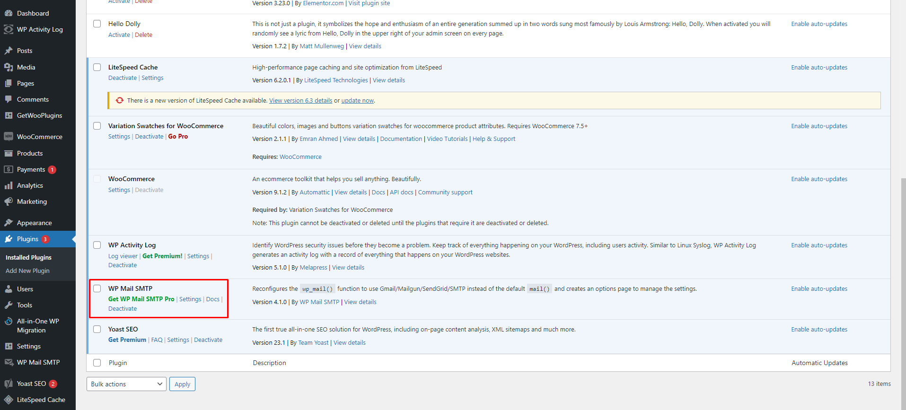Click the 'update now' link for LiteSpeed
Screen dimensions: 906x410
pos(357,101)
